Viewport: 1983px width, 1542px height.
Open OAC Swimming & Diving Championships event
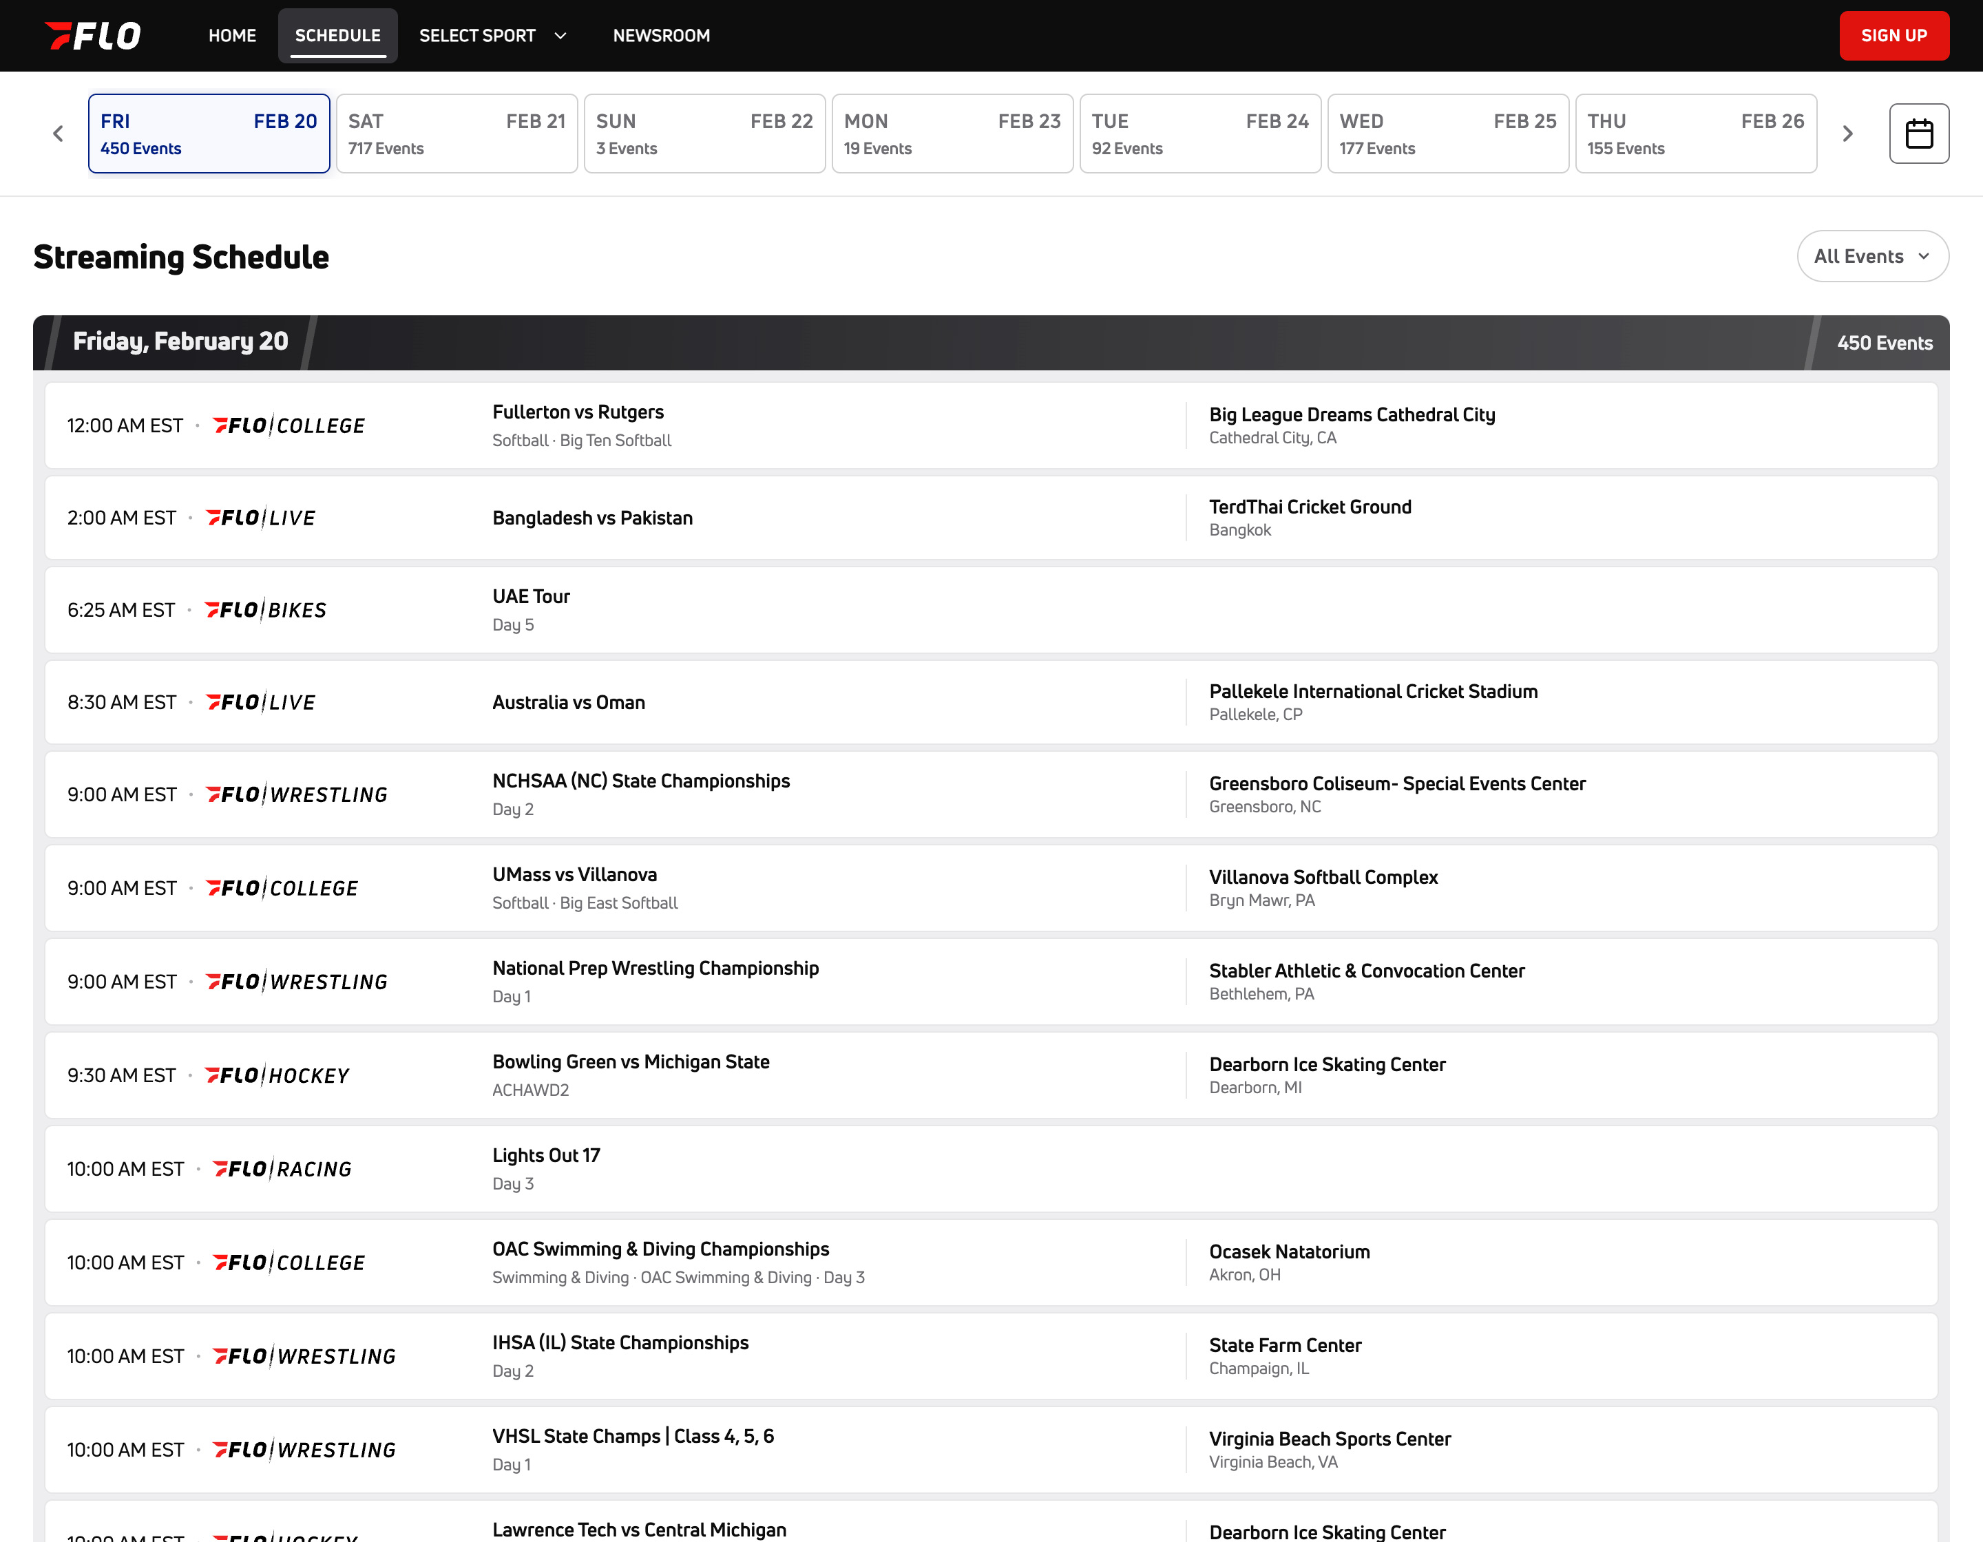992,1263
